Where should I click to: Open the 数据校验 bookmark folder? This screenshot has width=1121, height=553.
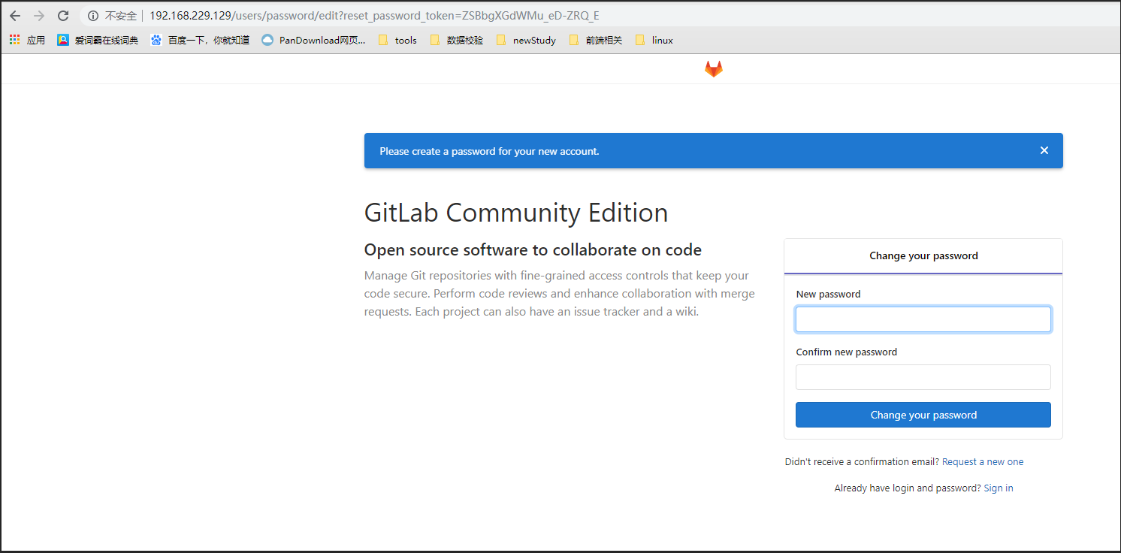pos(457,40)
